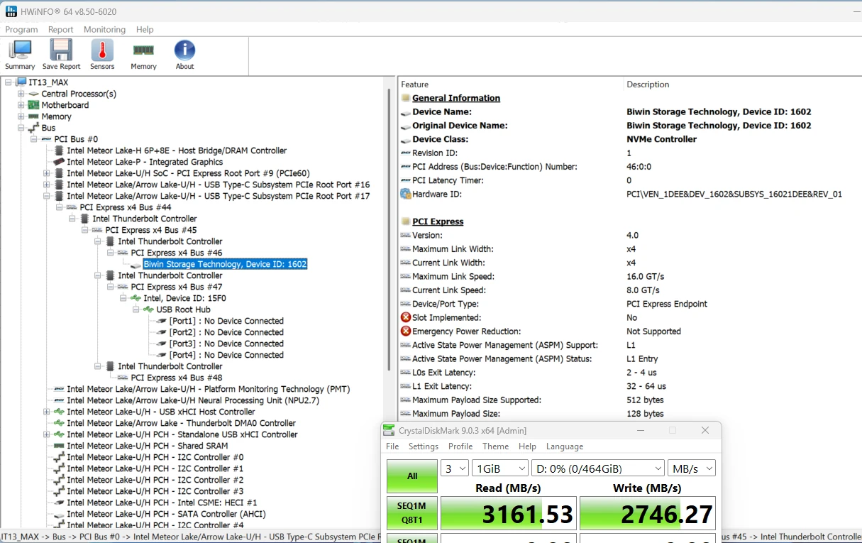Open CrystalDiskMark Settings menu
Viewport: 862px width, 543px height.
pos(424,446)
